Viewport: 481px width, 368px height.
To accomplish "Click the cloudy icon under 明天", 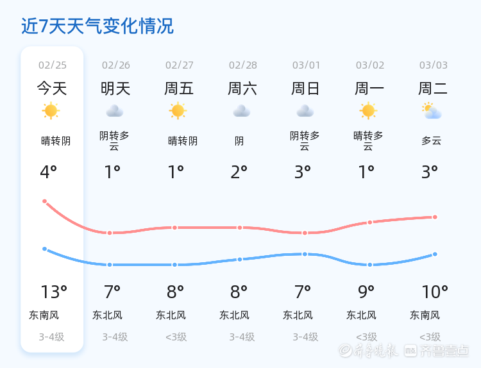I will [115, 111].
